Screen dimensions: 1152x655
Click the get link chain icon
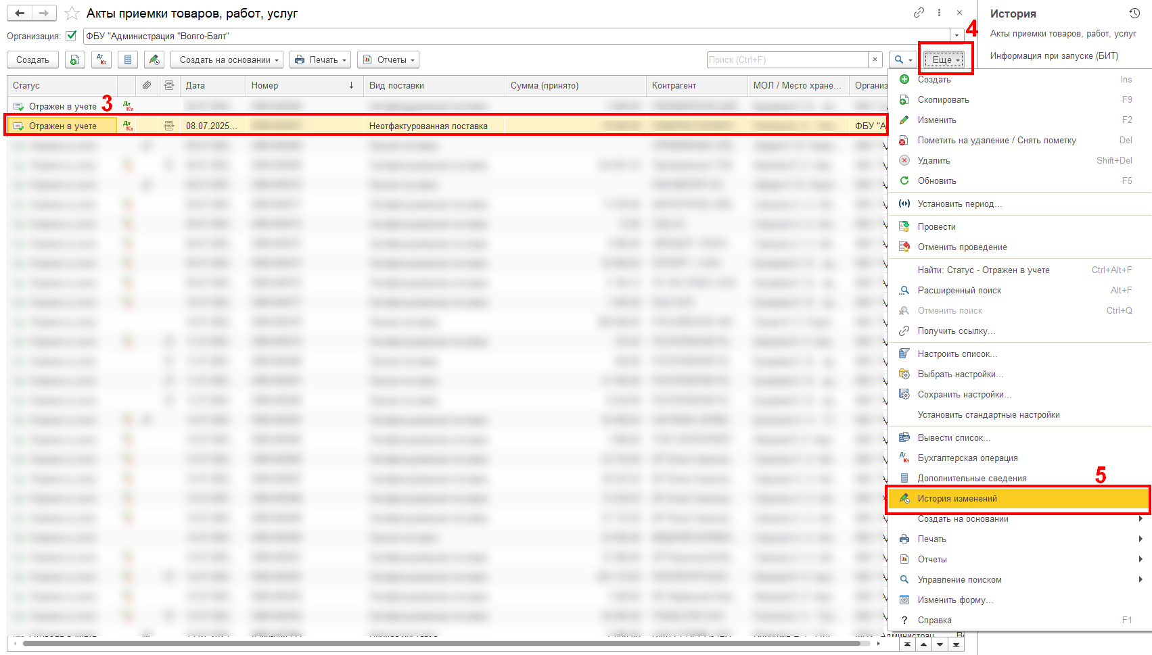tap(919, 13)
